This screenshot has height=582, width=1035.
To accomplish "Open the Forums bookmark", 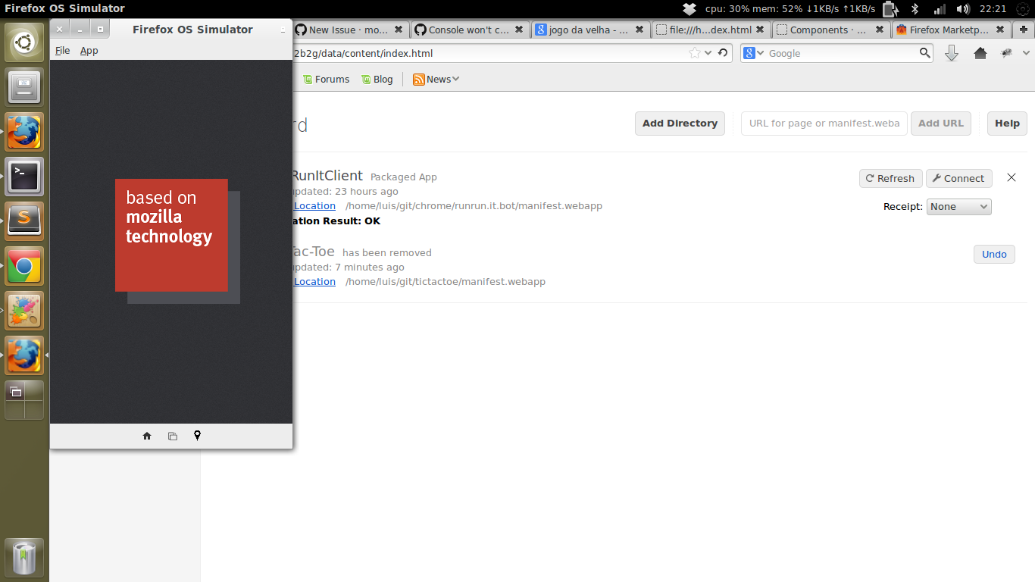I will click(x=326, y=79).
